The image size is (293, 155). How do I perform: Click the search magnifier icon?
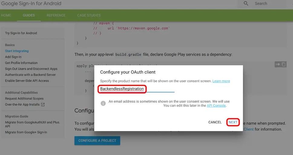(x=246, y=3)
